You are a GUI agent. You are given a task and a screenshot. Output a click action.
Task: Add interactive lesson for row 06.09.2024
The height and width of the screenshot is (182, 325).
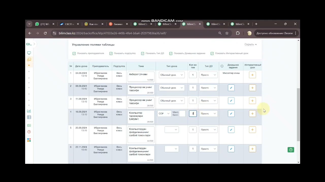pyautogui.click(x=252, y=88)
